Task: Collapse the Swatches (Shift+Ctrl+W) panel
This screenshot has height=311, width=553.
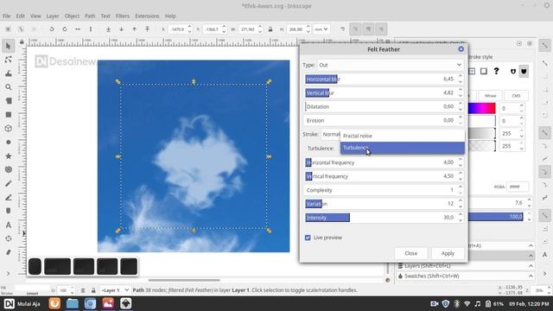Action: click(x=531, y=276)
